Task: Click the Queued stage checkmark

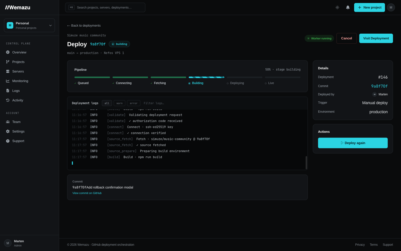Action: [x=75, y=83]
